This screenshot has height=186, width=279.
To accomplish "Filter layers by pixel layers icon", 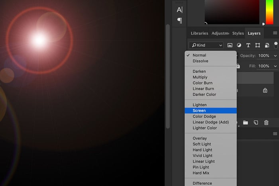I will 230,45.
